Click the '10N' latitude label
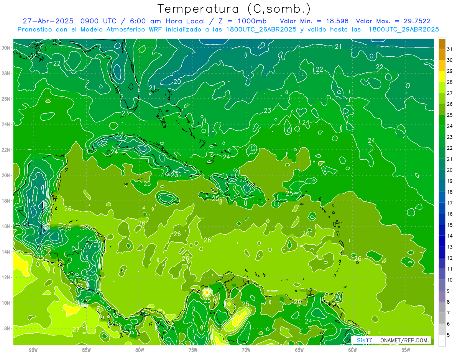 click(7, 303)
